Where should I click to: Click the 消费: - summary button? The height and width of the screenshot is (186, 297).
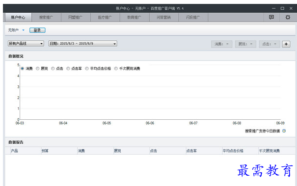coord(221,44)
